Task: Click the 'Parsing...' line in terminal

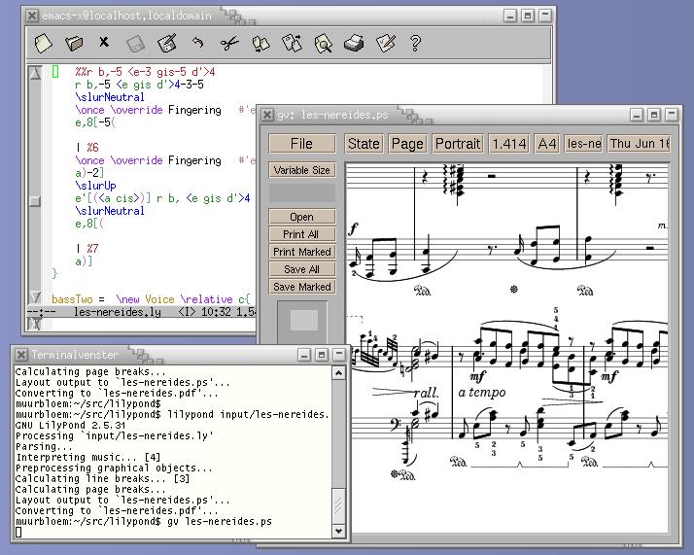Action: click(44, 446)
